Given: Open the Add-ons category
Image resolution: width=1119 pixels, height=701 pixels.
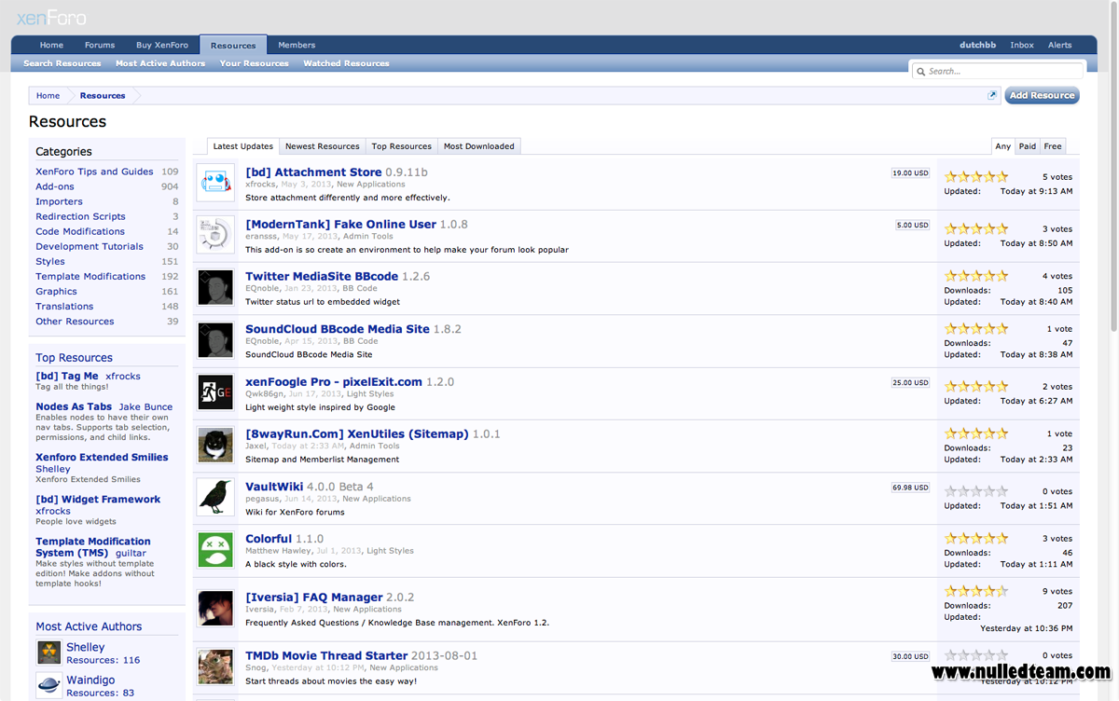Looking at the screenshot, I should [x=55, y=186].
